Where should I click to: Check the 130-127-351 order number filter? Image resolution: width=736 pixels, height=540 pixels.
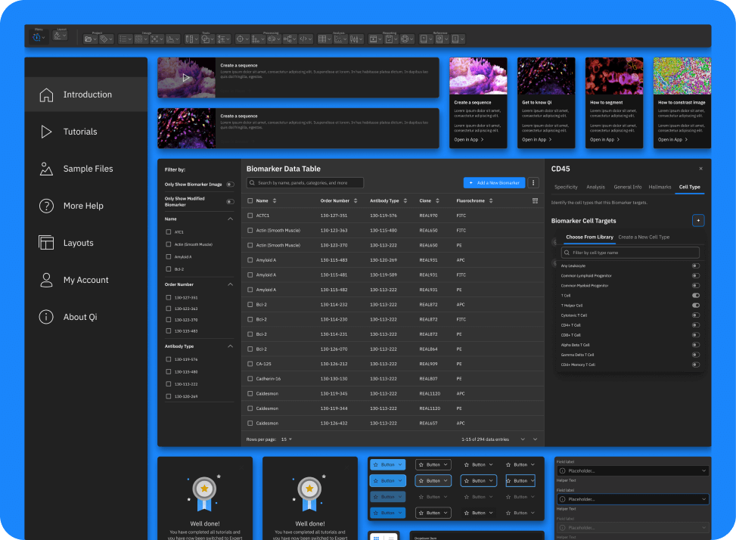click(x=169, y=297)
